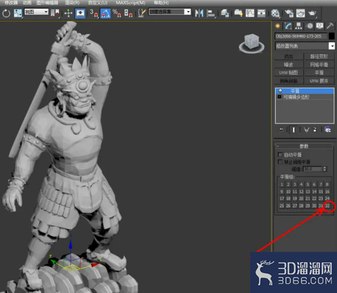Open the Layer Manager icon
Image resolution: width=337 pixels, height=293 pixels.
(225, 13)
